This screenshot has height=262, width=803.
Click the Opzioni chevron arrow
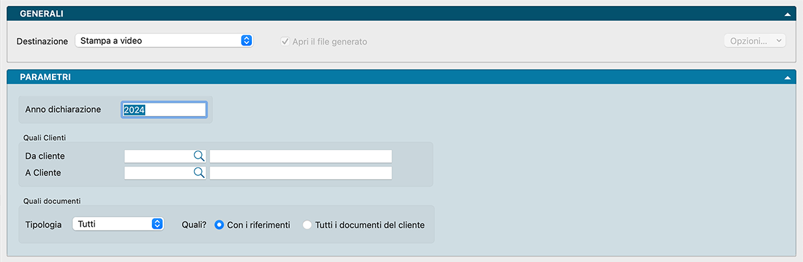(x=779, y=41)
